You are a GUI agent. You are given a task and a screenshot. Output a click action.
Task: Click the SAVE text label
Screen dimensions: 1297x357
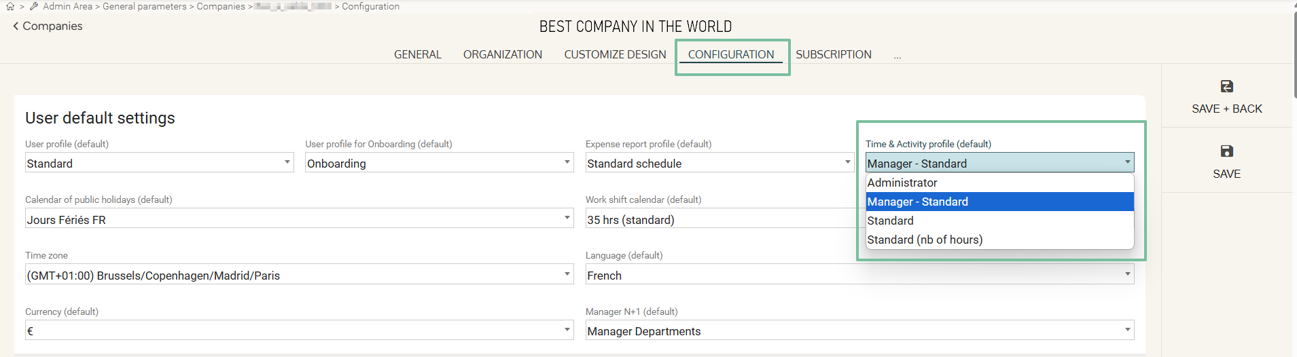coord(1227,174)
